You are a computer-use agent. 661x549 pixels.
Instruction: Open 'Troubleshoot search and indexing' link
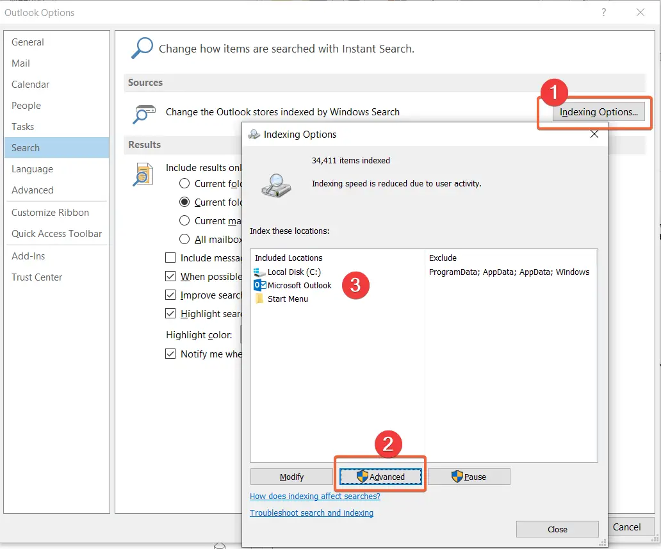pyautogui.click(x=311, y=512)
